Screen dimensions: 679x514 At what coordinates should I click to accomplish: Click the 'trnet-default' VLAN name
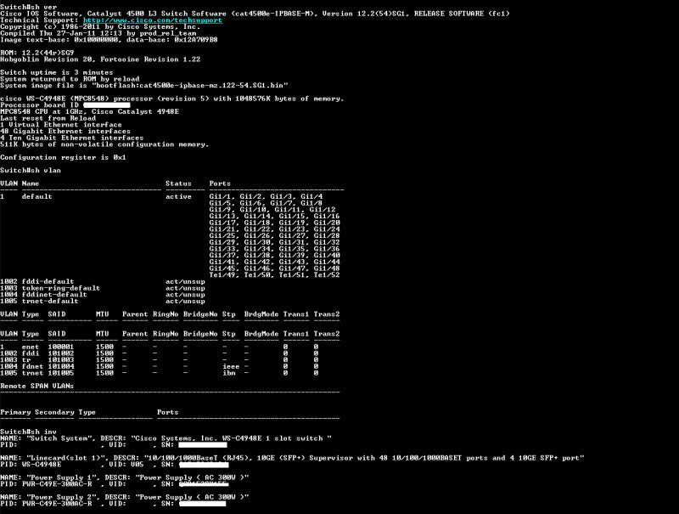click(50, 302)
